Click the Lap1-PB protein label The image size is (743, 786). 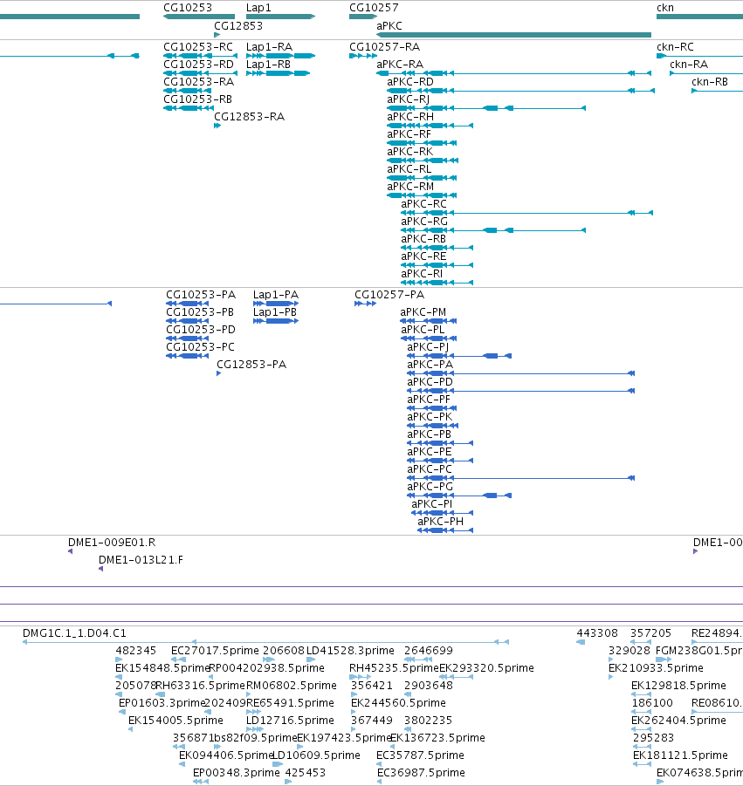pyautogui.click(x=275, y=311)
